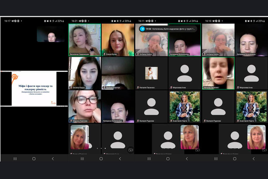Select Морозова Інна's avatar tile on 16:10 screen
Screen dimensions: 268x179
pos(251,73)
